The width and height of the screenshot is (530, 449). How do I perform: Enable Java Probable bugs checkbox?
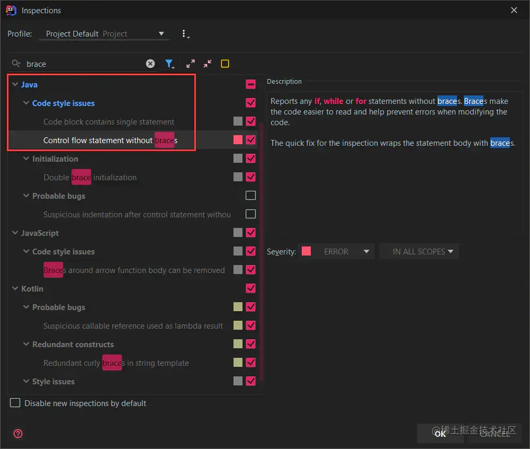click(x=251, y=196)
